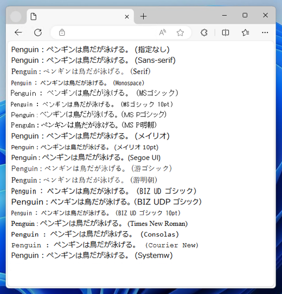Open Settings and more ellipsis menu

coord(265,32)
